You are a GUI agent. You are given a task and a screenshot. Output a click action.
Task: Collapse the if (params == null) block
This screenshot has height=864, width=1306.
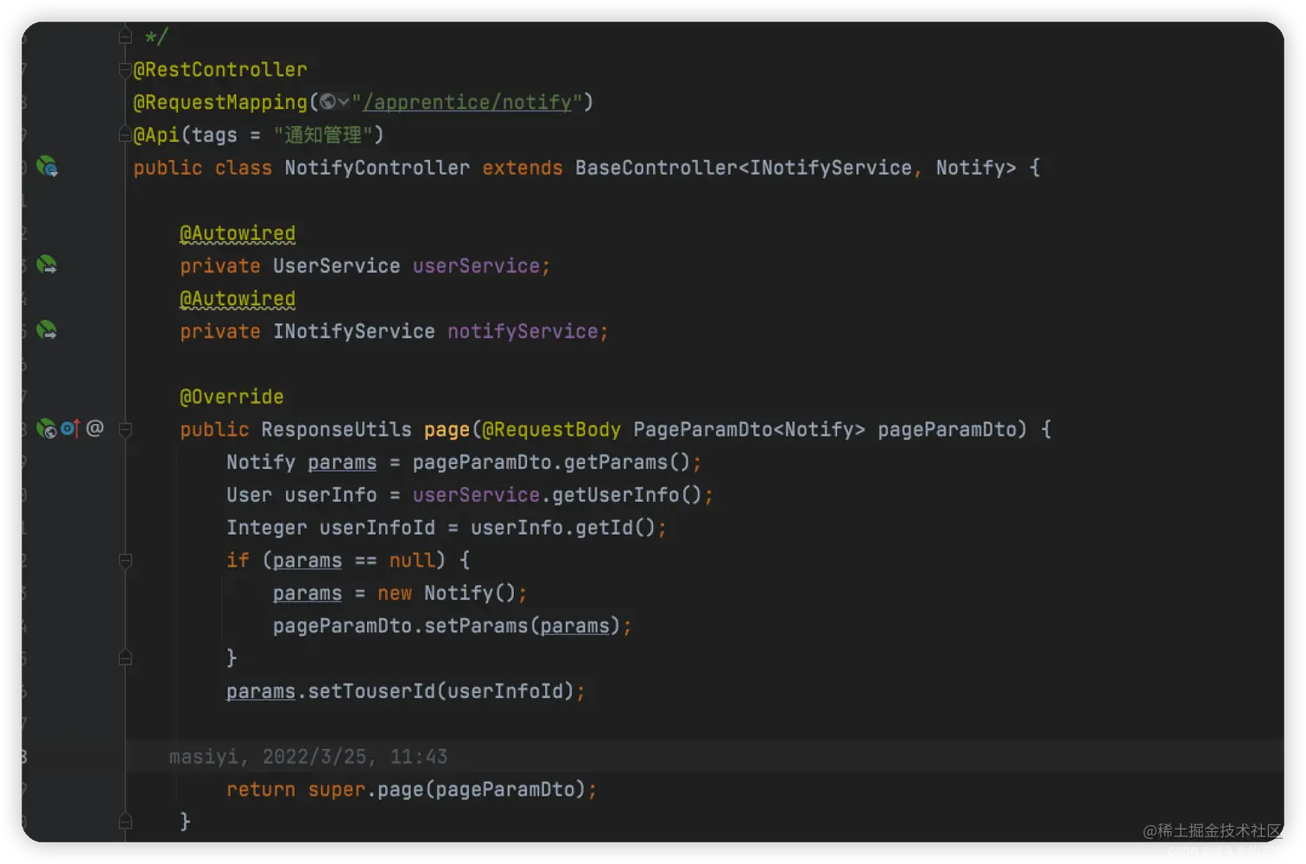[x=125, y=561]
